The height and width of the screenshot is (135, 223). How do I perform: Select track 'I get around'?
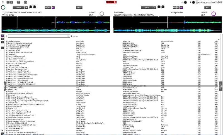(x=12, y=54)
